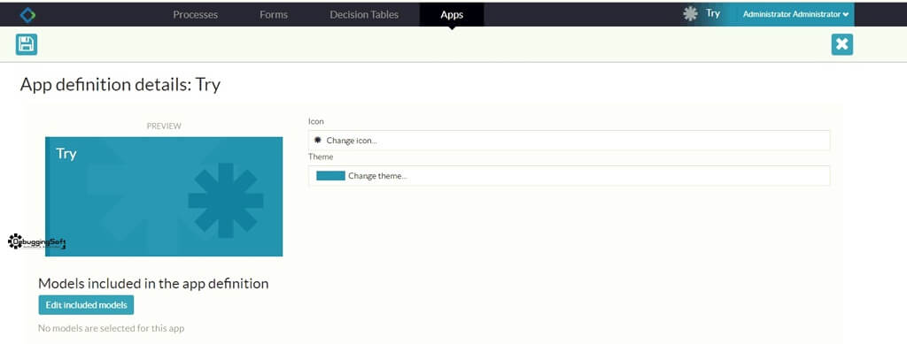This screenshot has width=907, height=344.
Task: Select the Apps tab
Action: [452, 15]
